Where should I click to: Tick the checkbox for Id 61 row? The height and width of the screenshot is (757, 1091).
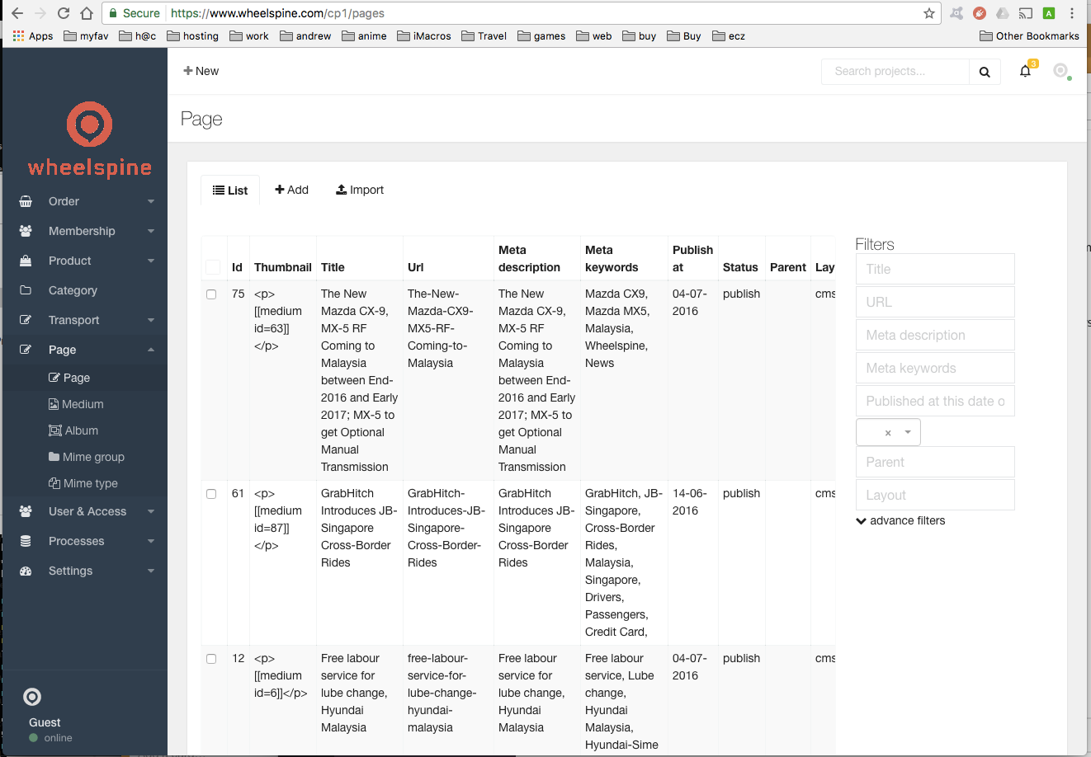point(211,494)
